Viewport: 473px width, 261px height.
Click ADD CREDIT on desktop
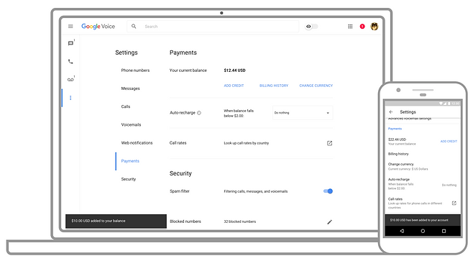point(234,86)
